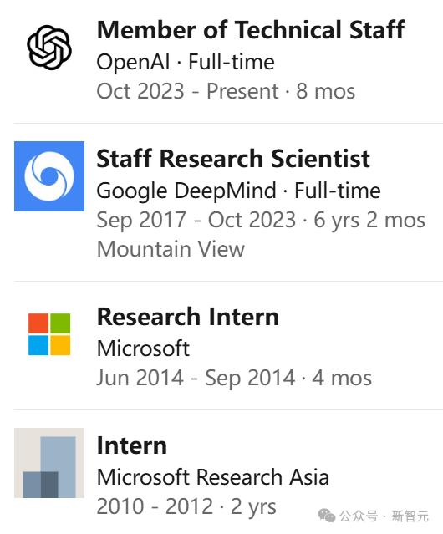
Task: Click Sep 2017 - Oct 2023 date range
Action: [x=196, y=220]
